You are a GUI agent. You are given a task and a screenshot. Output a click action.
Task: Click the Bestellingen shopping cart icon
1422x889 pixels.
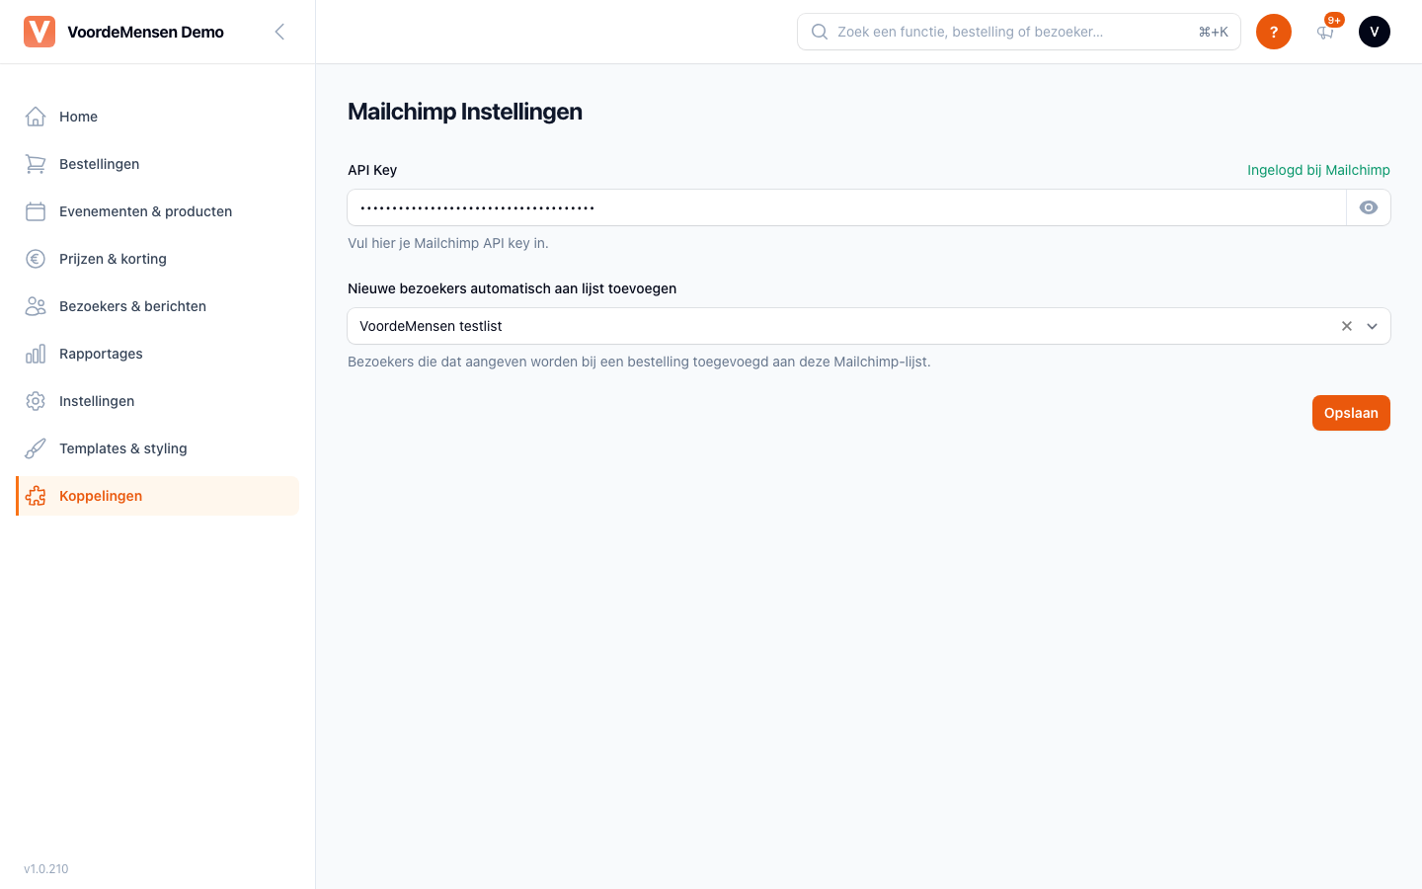[x=36, y=164]
